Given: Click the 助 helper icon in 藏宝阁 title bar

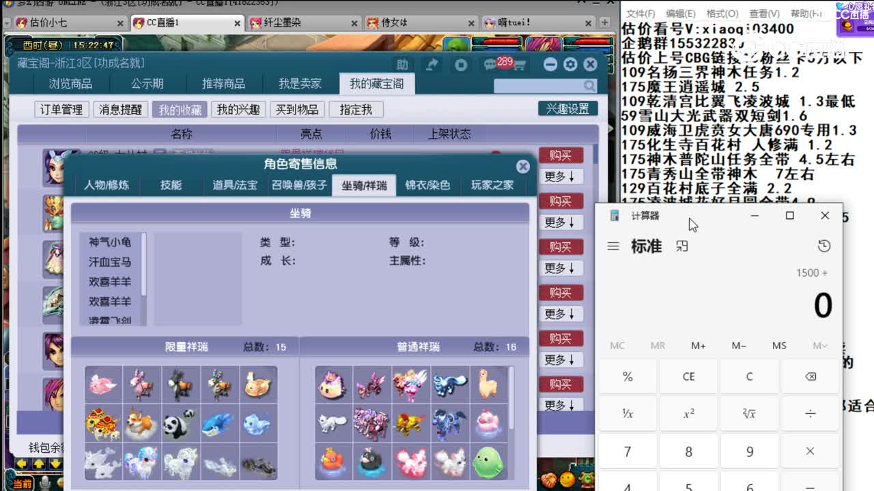Looking at the screenshot, I should pyautogui.click(x=402, y=65).
